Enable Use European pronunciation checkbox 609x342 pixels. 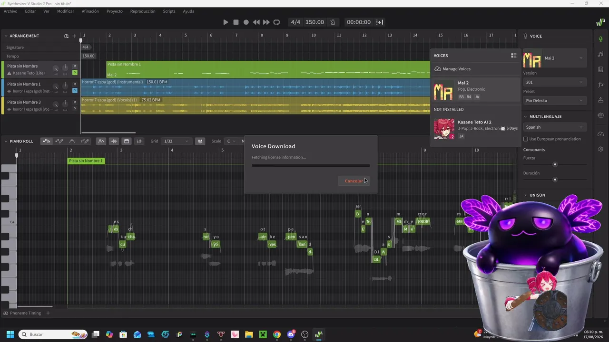pyautogui.click(x=526, y=139)
